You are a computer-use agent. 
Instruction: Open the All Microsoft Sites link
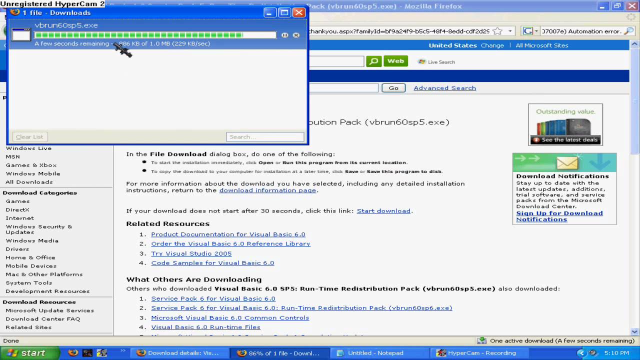tap(542, 45)
